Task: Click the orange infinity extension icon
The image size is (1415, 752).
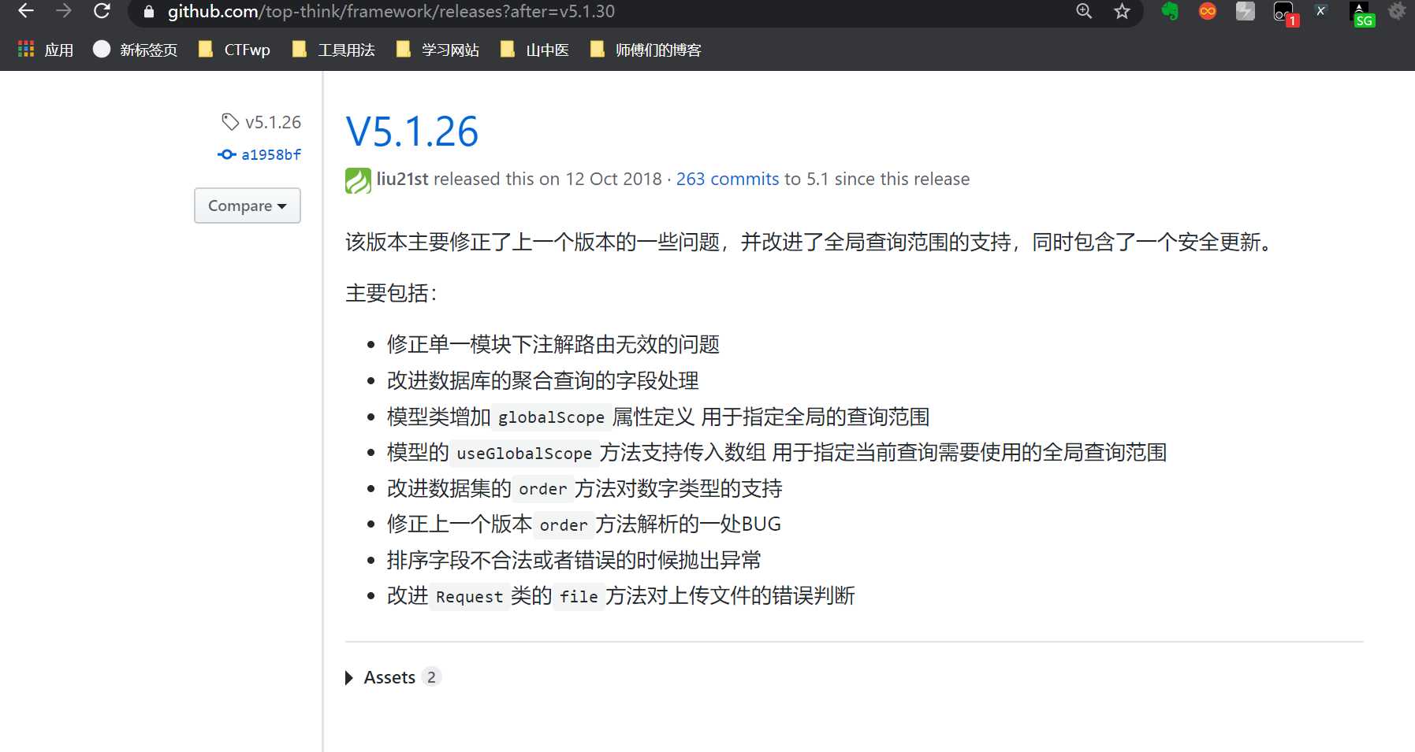Action: (1207, 11)
